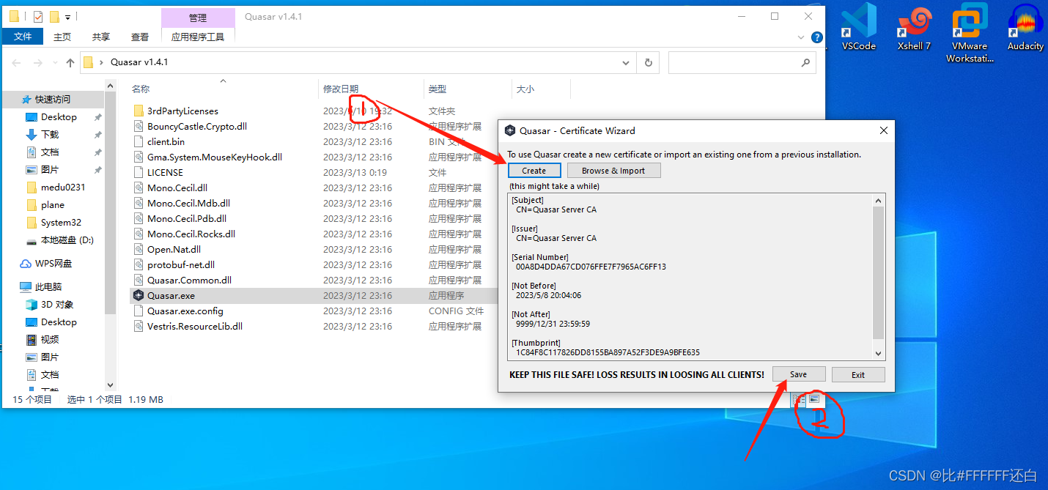Click the forward navigation arrow in Explorer
Image resolution: width=1048 pixels, height=490 pixels.
pos(38,62)
